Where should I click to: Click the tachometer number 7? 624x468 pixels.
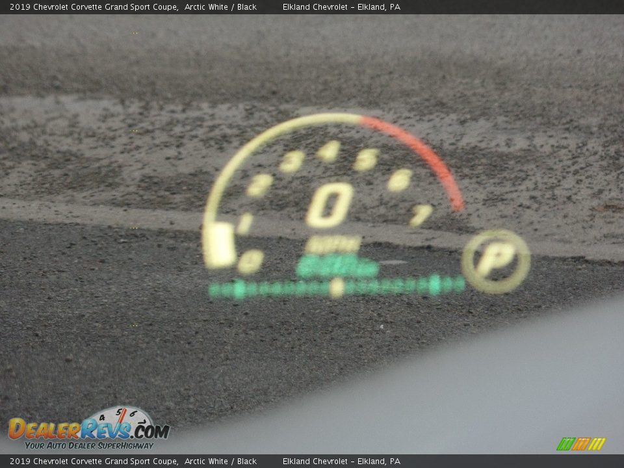click(x=421, y=214)
